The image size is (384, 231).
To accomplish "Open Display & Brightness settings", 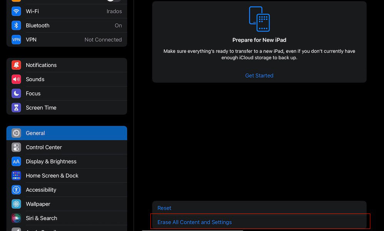I will click(x=67, y=162).
